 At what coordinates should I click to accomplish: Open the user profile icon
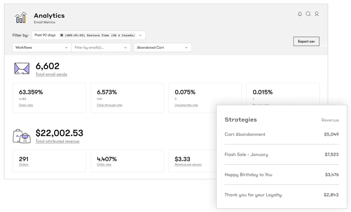coord(317,14)
